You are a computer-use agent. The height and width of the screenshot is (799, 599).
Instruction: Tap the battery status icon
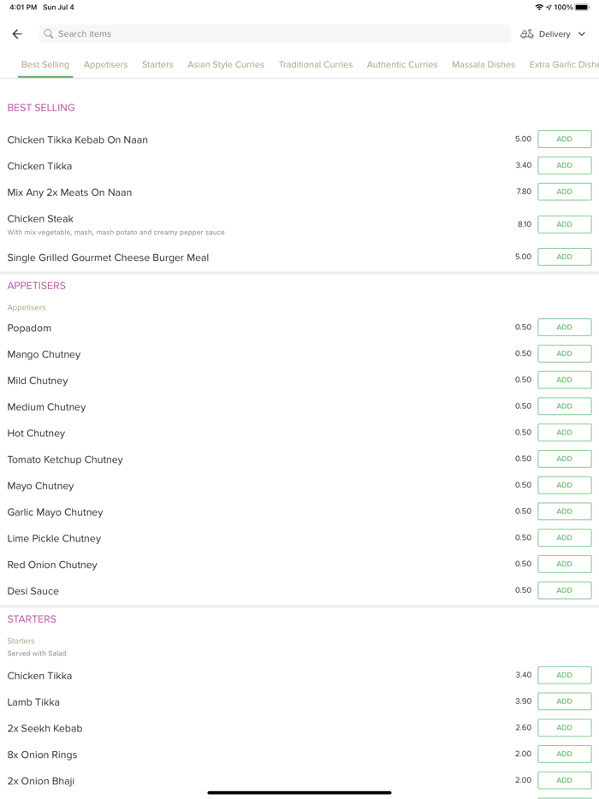coord(582,7)
